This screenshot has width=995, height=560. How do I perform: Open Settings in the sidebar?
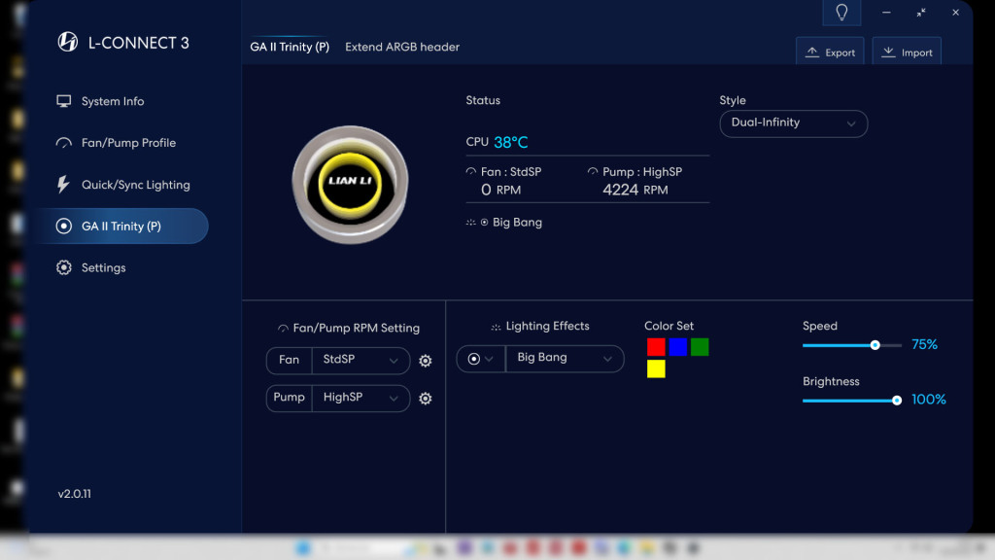[x=103, y=267]
